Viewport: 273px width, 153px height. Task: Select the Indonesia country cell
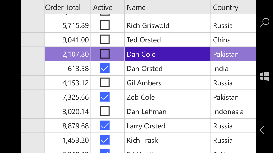click(233, 111)
